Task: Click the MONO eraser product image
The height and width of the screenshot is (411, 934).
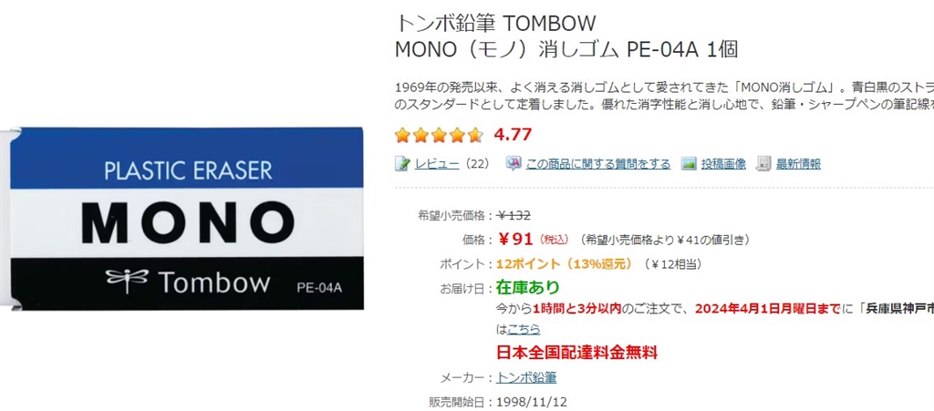Action: pos(182,218)
